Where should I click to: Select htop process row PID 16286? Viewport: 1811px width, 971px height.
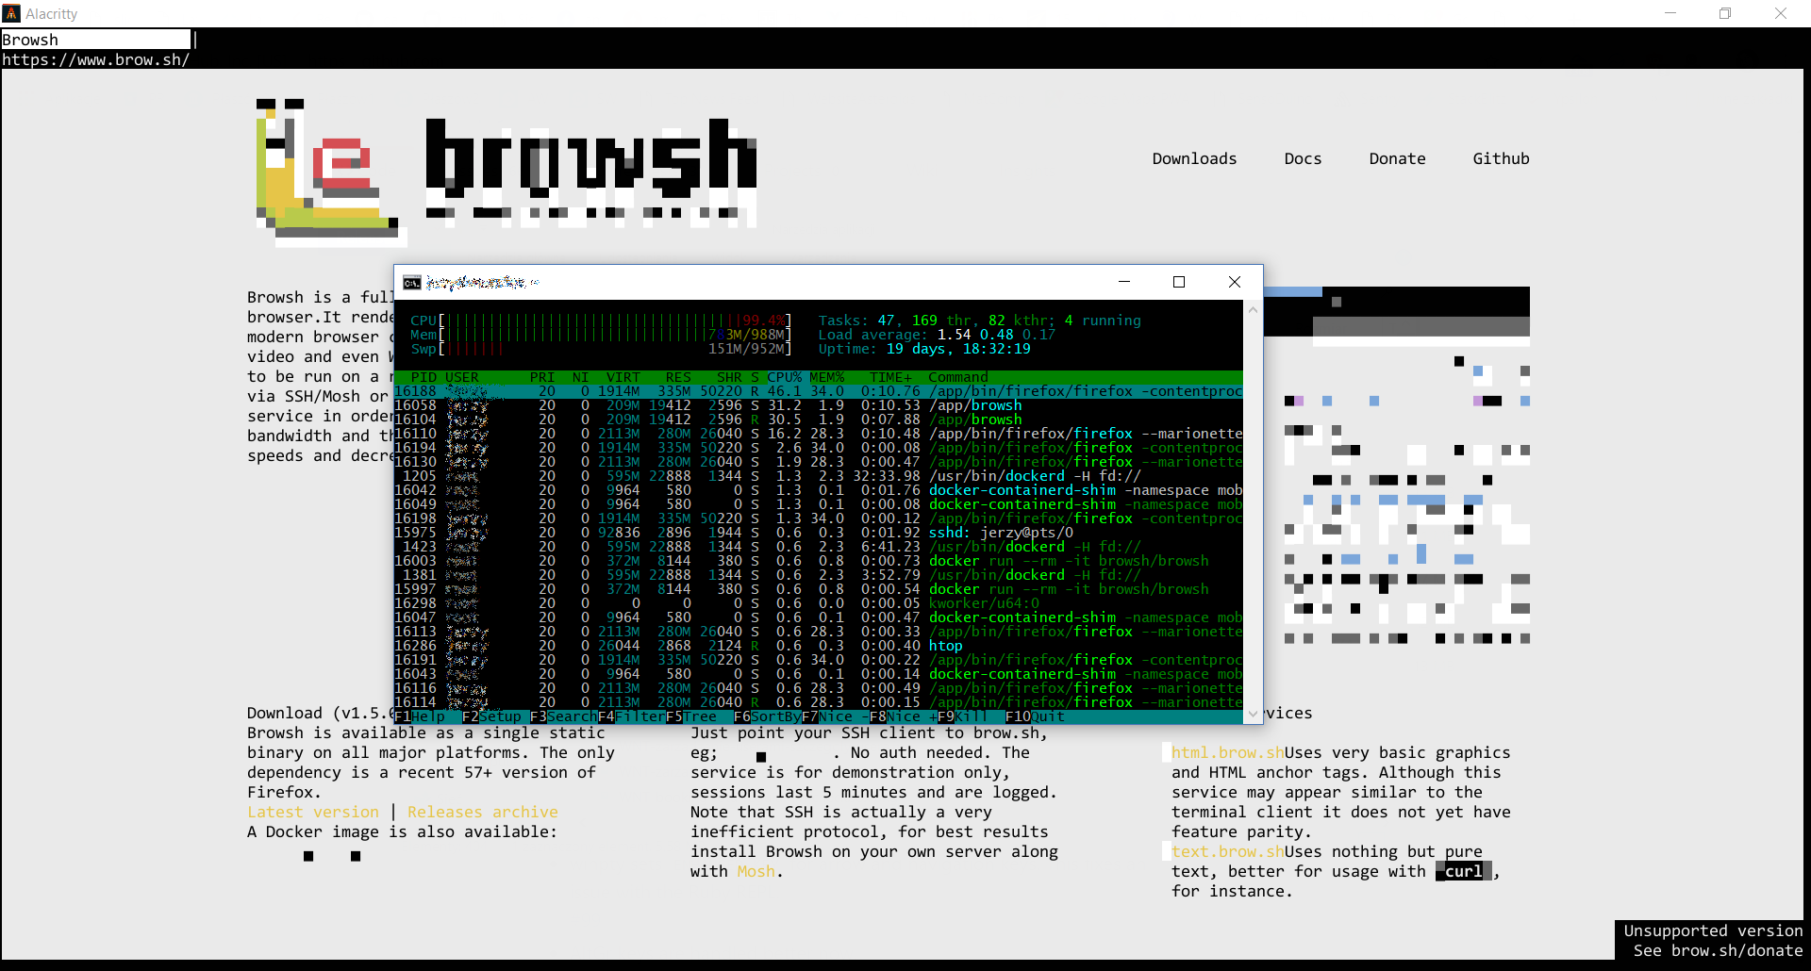click(x=819, y=646)
